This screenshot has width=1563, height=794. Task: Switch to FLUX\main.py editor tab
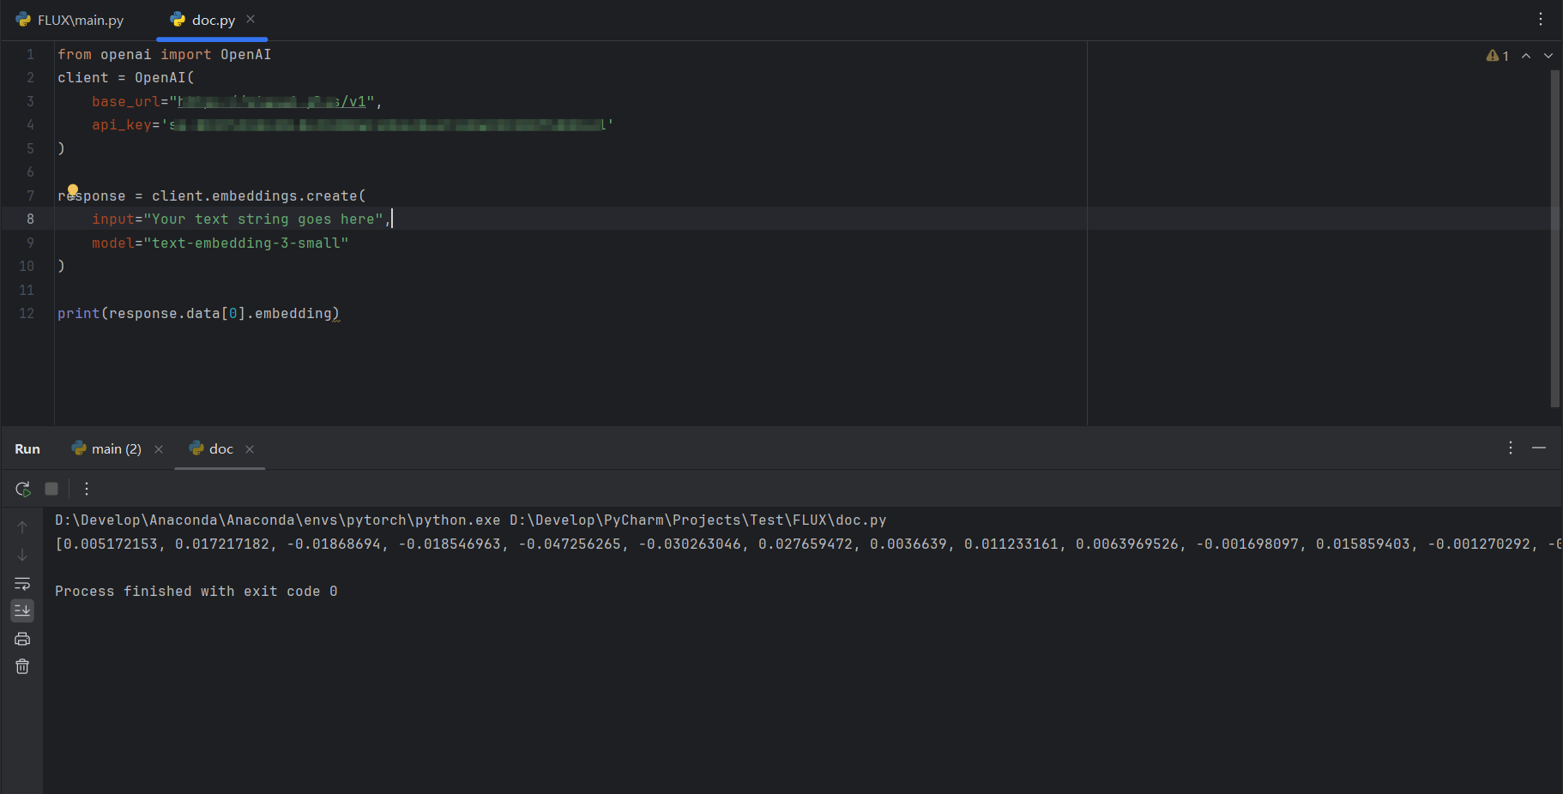tap(70, 20)
